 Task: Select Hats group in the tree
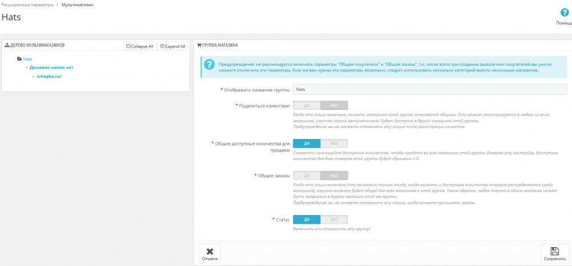coord(28,59)
